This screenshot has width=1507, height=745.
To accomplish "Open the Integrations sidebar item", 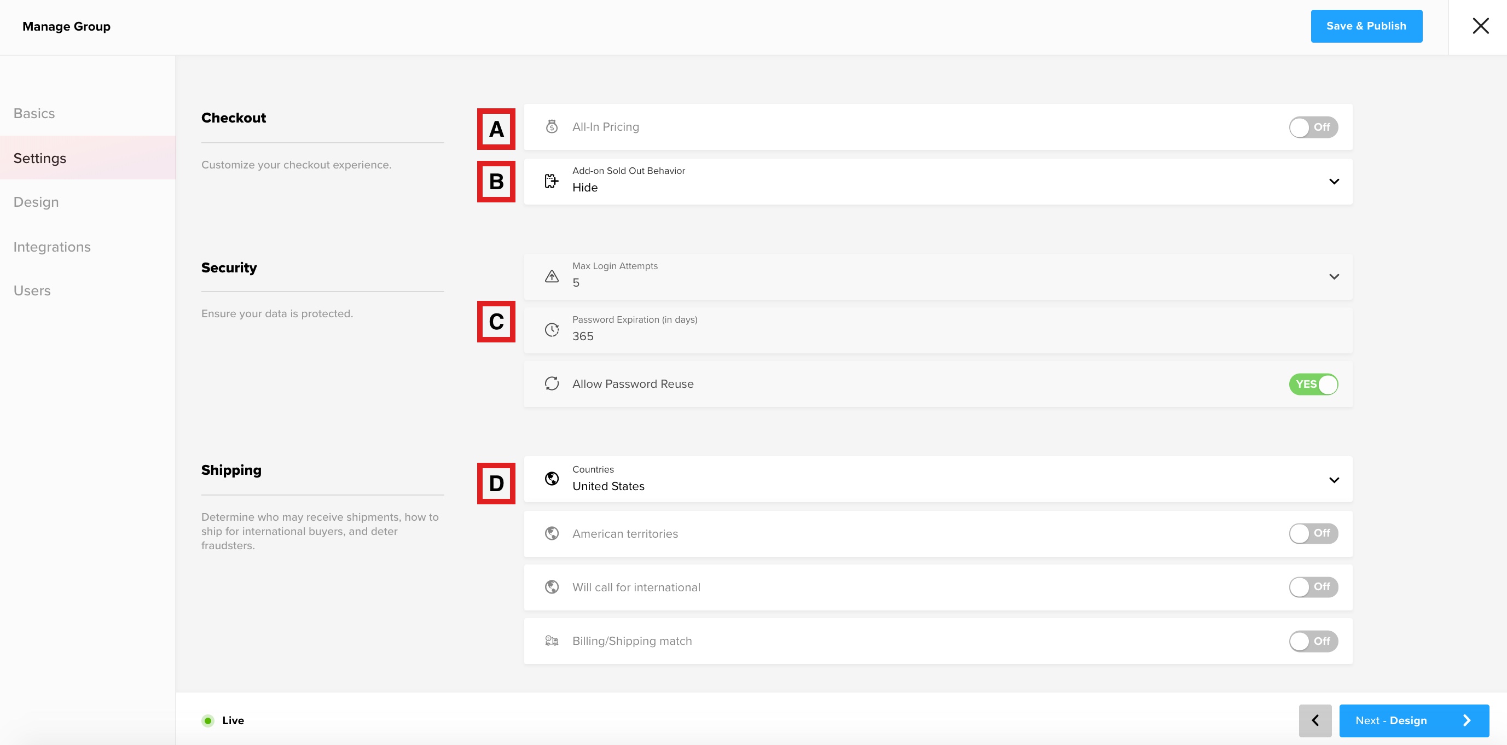I will click(52, 247).
